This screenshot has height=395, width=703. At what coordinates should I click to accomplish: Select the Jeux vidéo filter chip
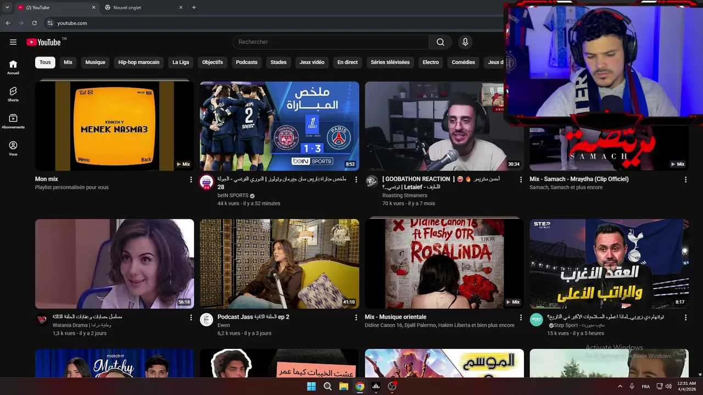pos(312,63)
